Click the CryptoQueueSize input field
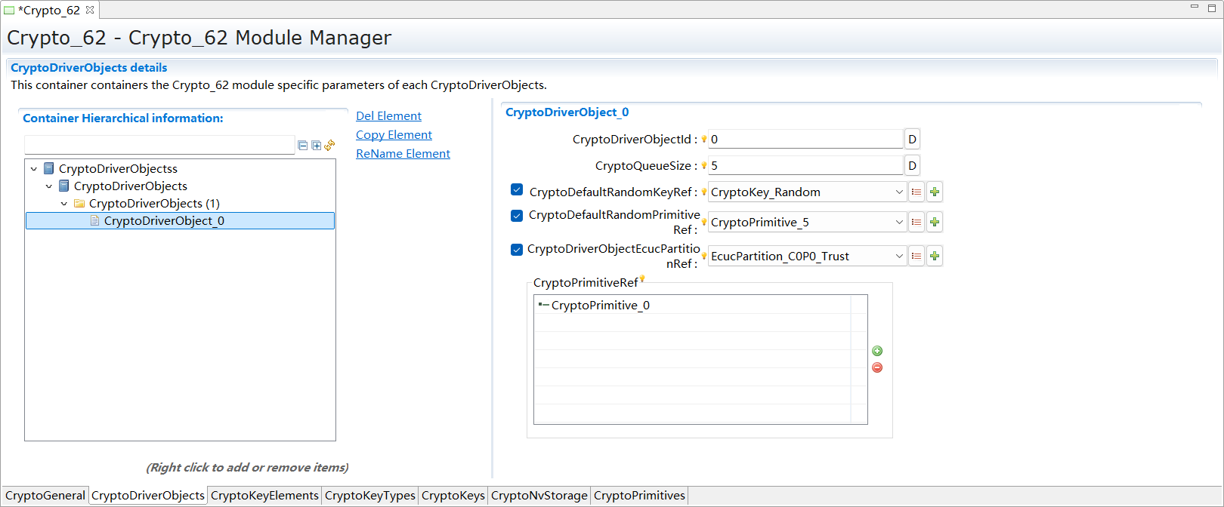Viewport: 1224px width, 507px height. 805,166
